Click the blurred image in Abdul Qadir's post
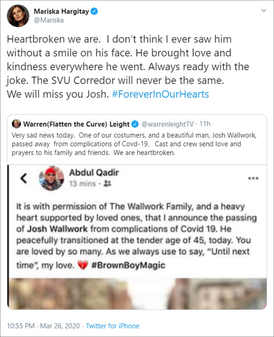 (x=137, y=289)
